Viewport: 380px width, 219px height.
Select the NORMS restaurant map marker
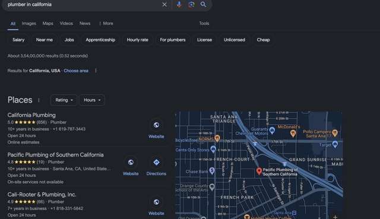point(217,138)
